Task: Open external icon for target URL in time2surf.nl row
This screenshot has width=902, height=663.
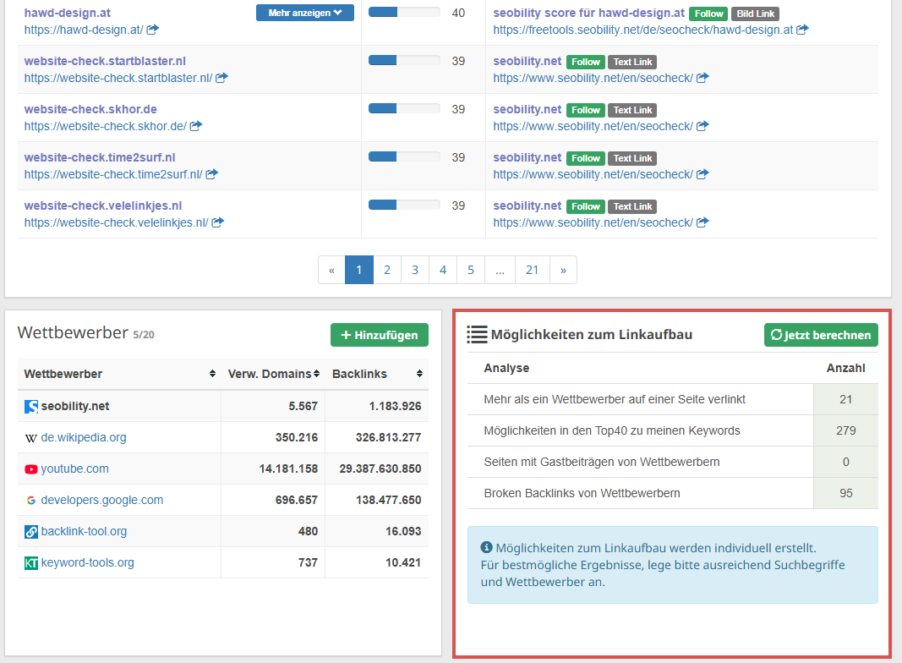Action: coord(702,174)
